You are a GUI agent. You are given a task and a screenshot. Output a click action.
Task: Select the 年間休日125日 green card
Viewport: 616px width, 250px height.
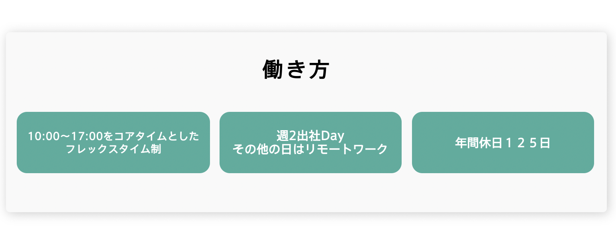[x=503, y=143]
